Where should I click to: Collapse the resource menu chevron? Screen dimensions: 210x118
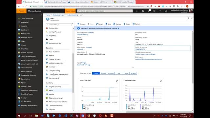(73, 23)
